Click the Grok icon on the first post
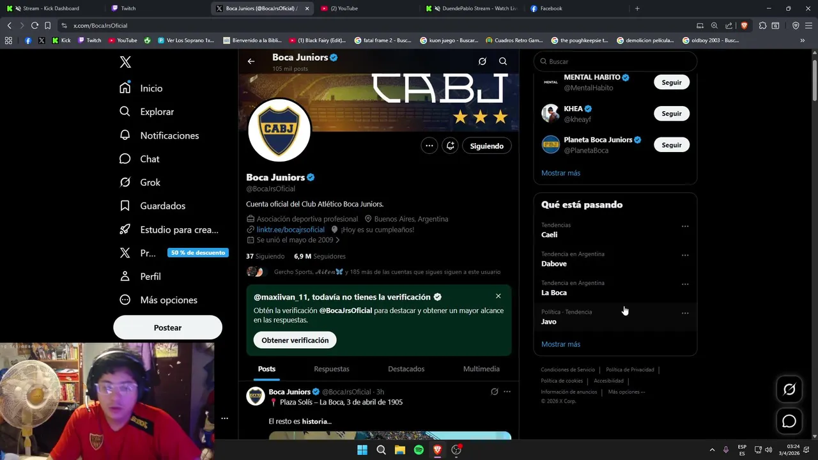 (x=494, y=392)
